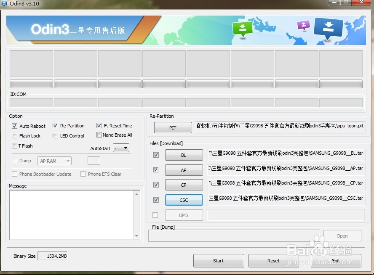Image resolution: width=374 pixels, height=275 pixels.
Task: Enable the Nand Erase All option
Action: [99, 135]
